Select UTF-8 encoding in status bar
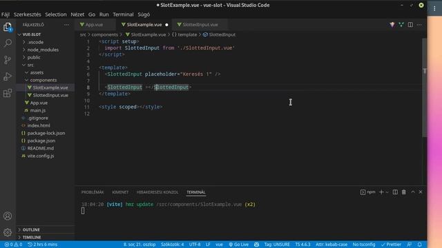The image size is (442, 248). coord(195,245)
